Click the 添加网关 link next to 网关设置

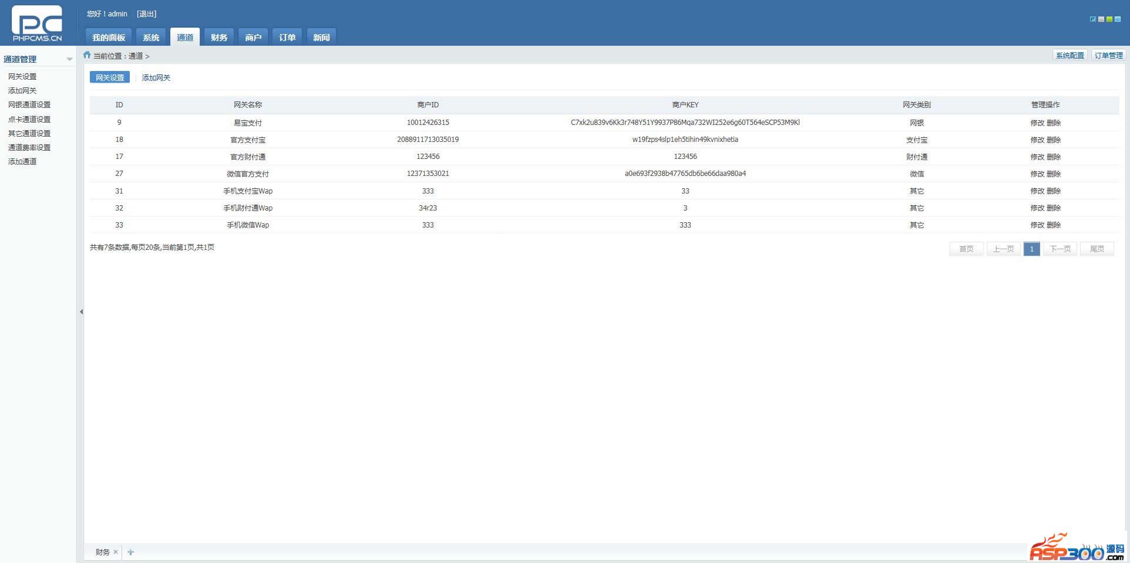pos(156,78)
